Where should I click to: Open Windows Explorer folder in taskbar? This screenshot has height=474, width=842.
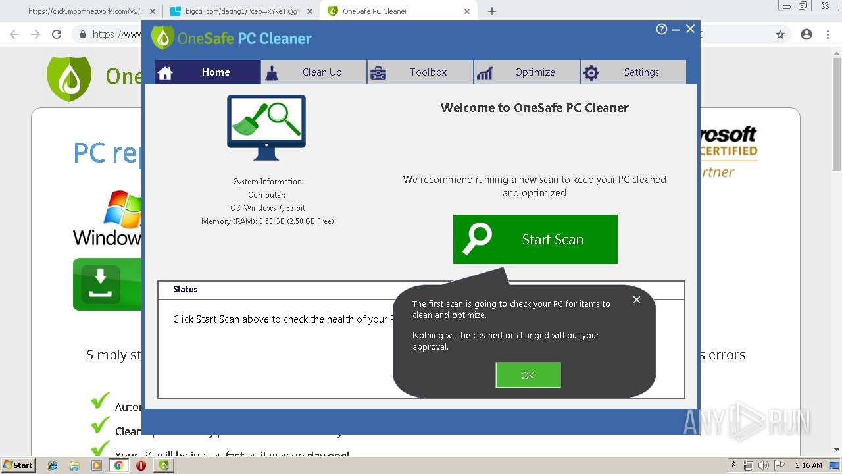tap(74, 465)
